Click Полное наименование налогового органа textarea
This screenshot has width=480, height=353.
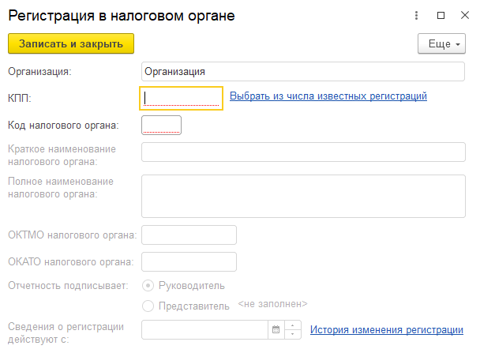coord(303,197)
